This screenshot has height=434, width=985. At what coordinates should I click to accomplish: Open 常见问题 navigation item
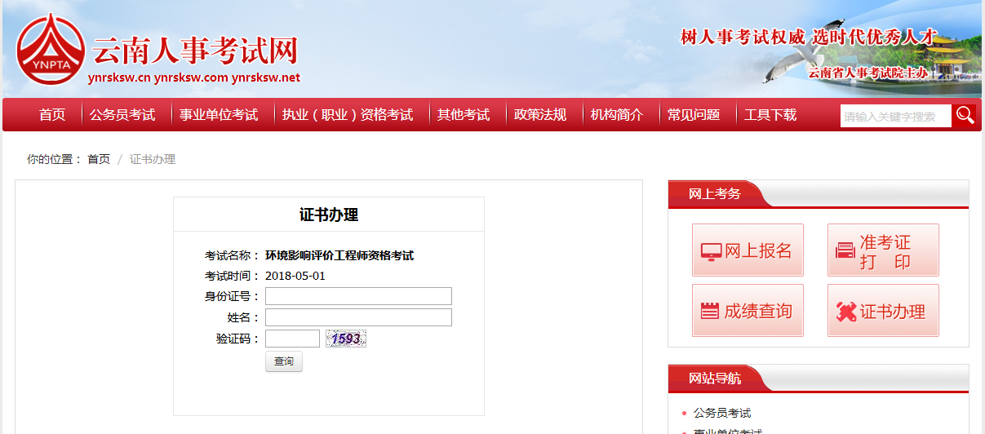point(694,115)
